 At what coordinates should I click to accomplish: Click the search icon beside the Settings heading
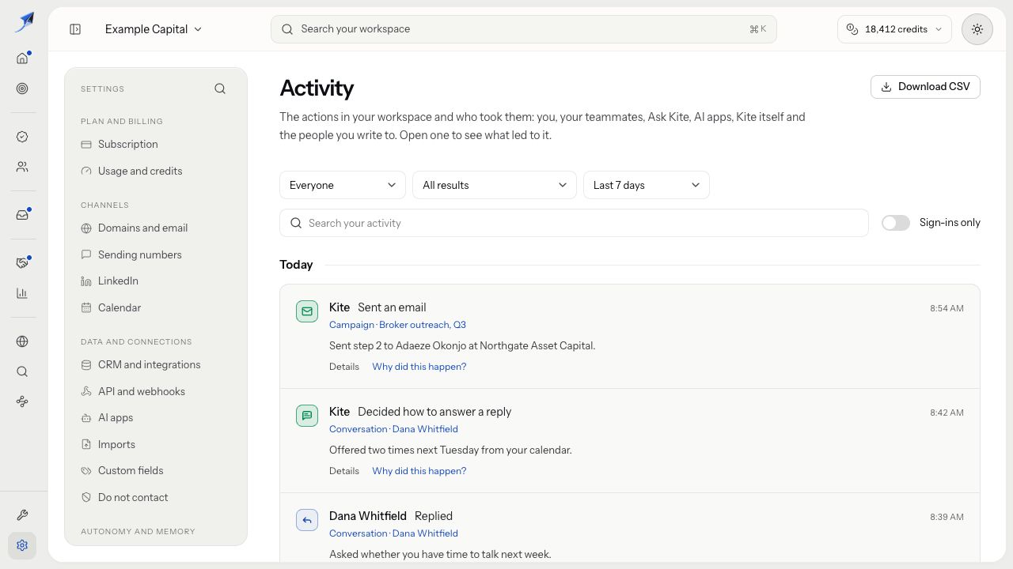220,89
